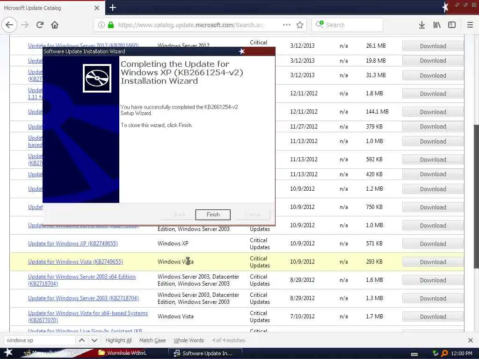
Task: Open the downloads arrow icon
Action: tap(422, 25)
